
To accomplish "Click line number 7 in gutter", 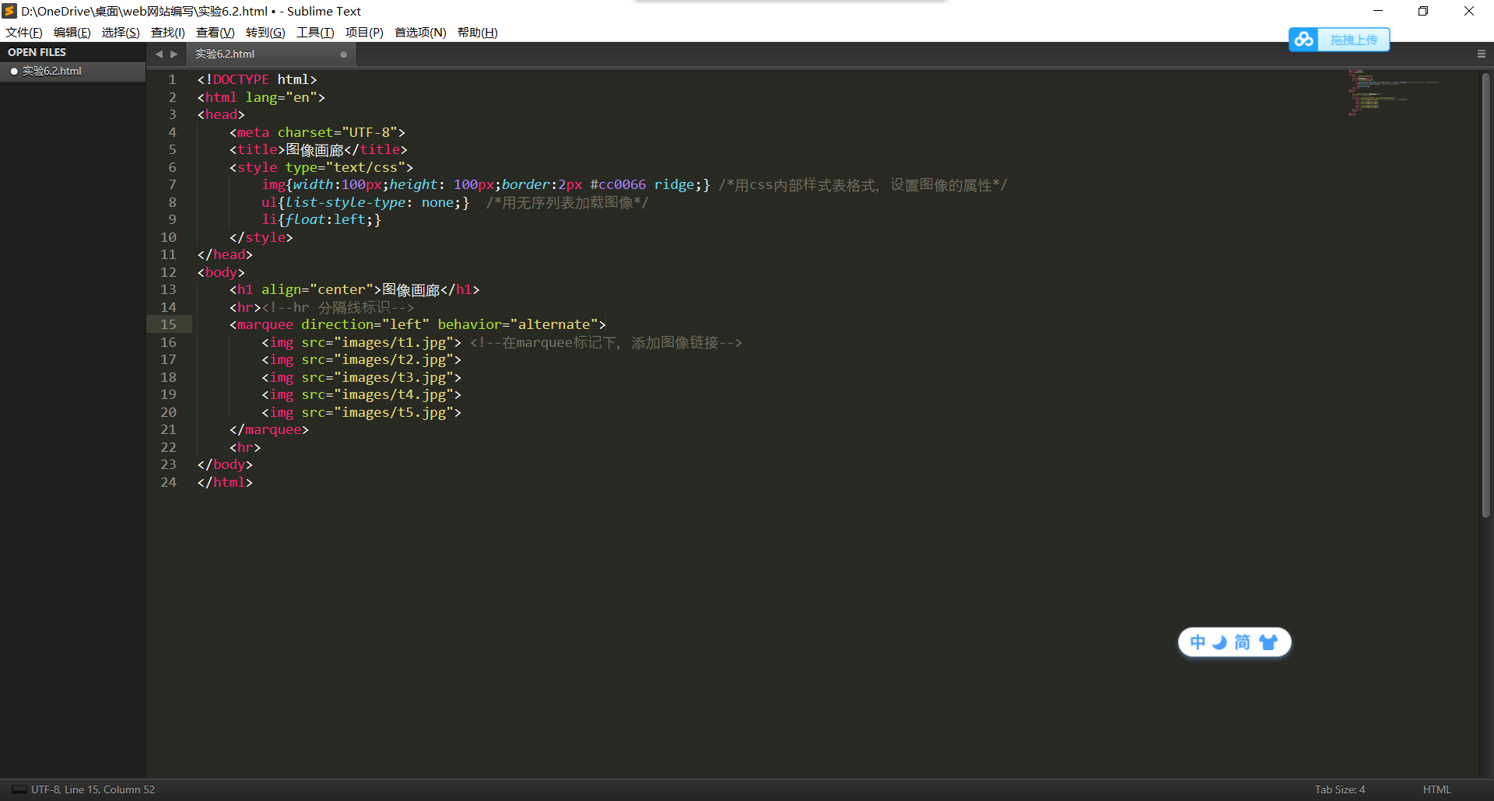I will click(x=172, y=184).
